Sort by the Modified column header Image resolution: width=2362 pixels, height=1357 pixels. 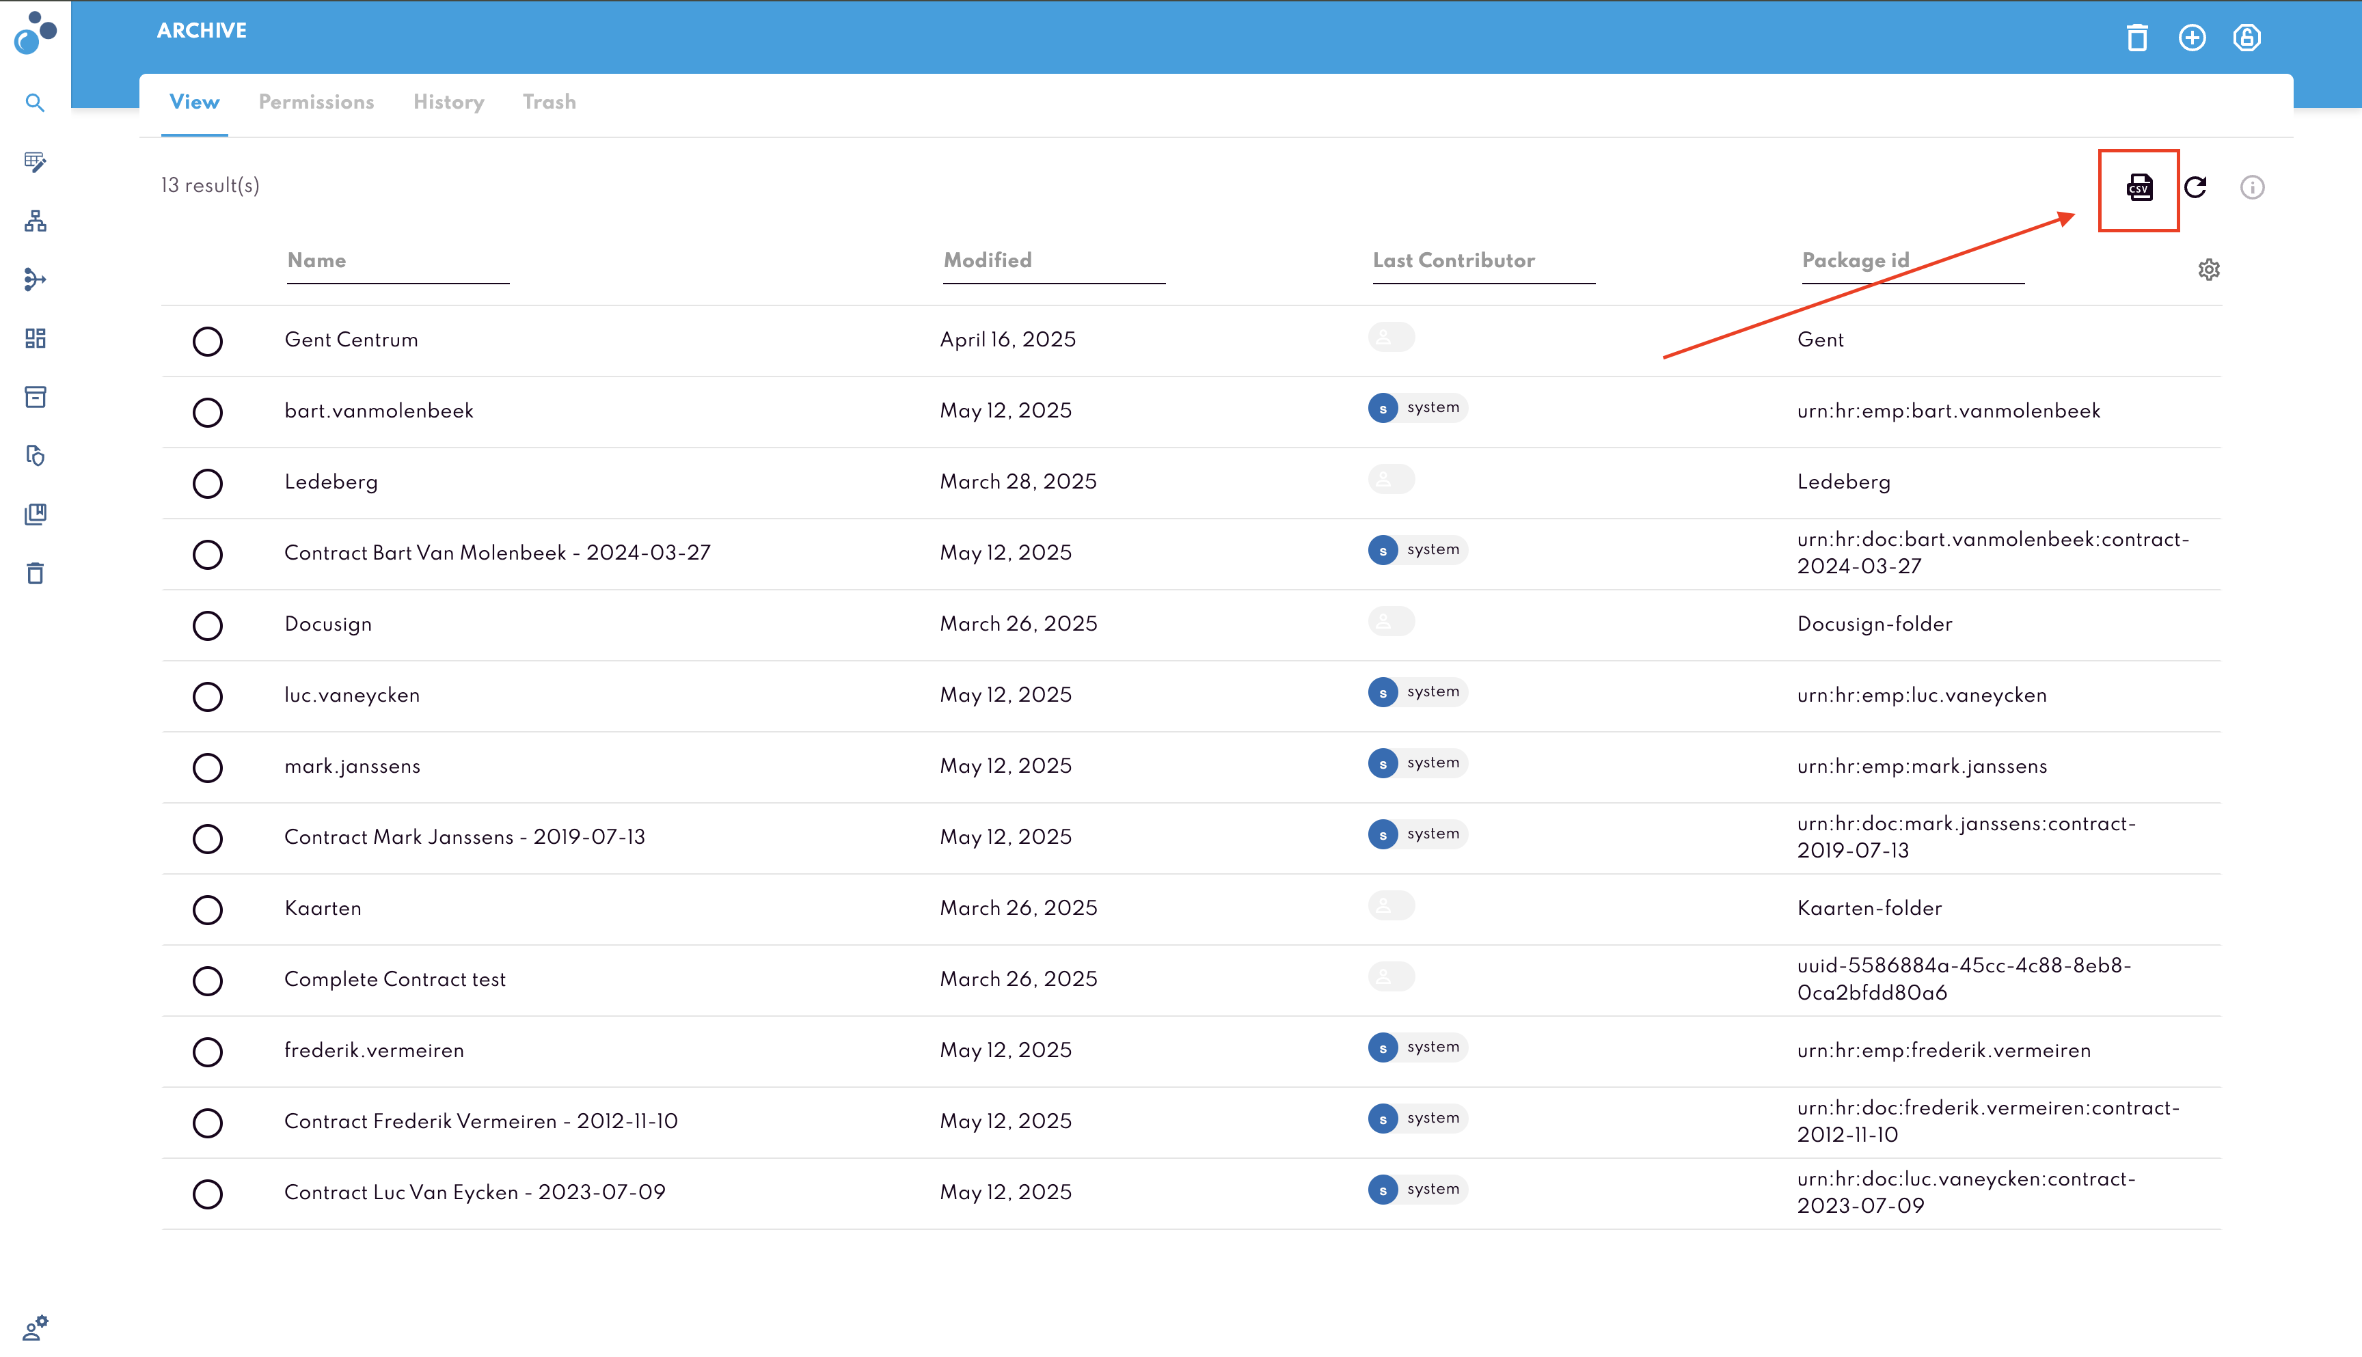click(x=987, y=260)
